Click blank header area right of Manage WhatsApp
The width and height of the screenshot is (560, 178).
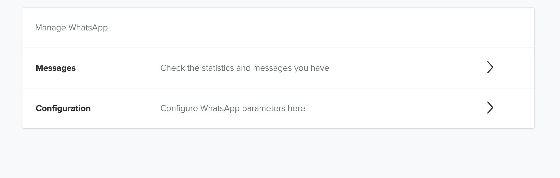click(x=304, y=28)
